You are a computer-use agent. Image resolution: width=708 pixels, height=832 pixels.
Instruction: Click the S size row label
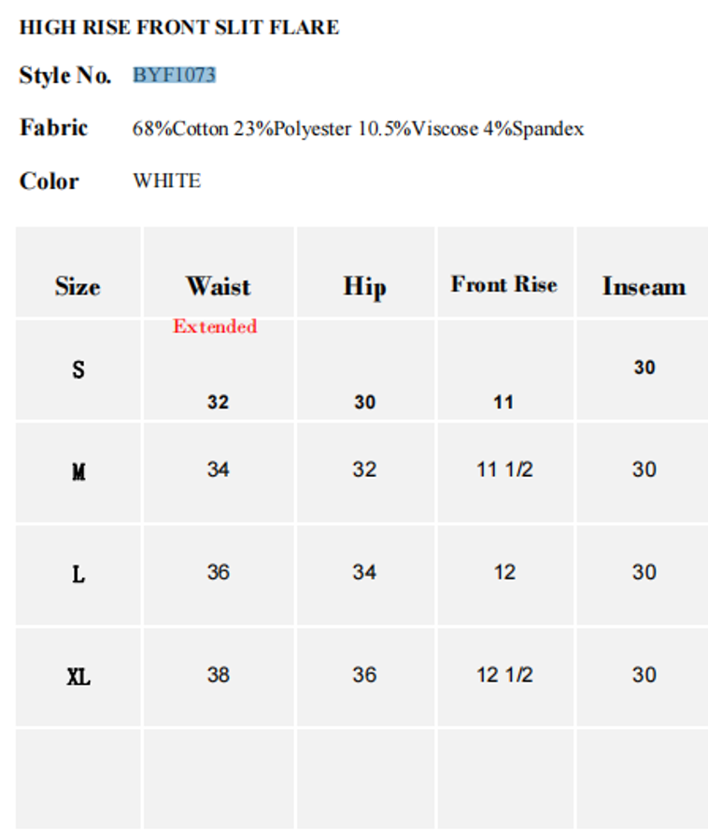[x=78, y=370]
